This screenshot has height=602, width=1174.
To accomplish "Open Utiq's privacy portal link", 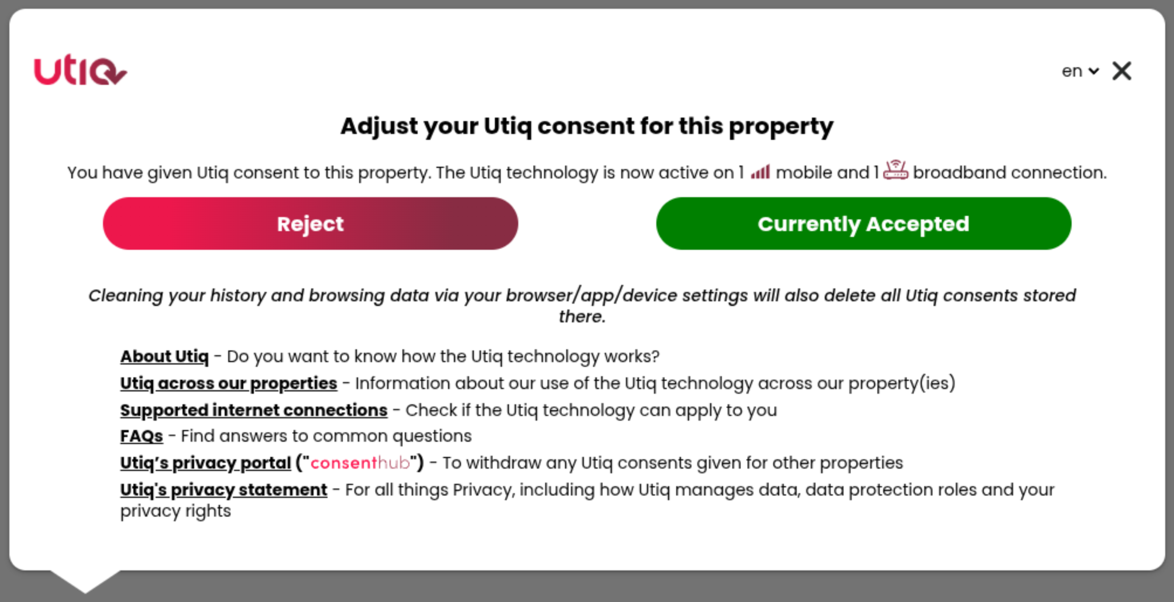I will tap(205, 463).
